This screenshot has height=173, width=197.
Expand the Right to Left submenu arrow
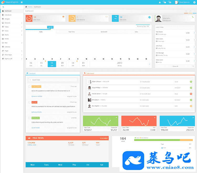[22, 59]
